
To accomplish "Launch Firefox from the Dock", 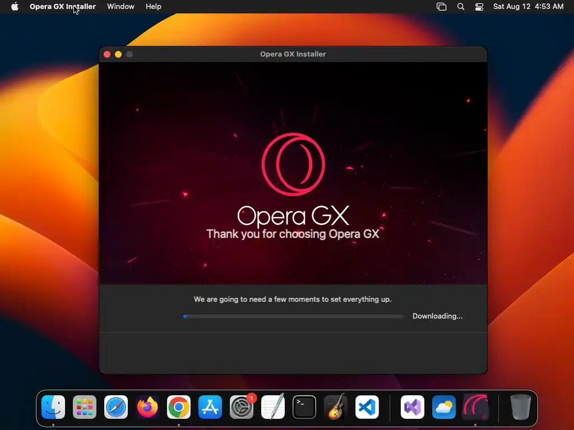I will tap(147, 407).
